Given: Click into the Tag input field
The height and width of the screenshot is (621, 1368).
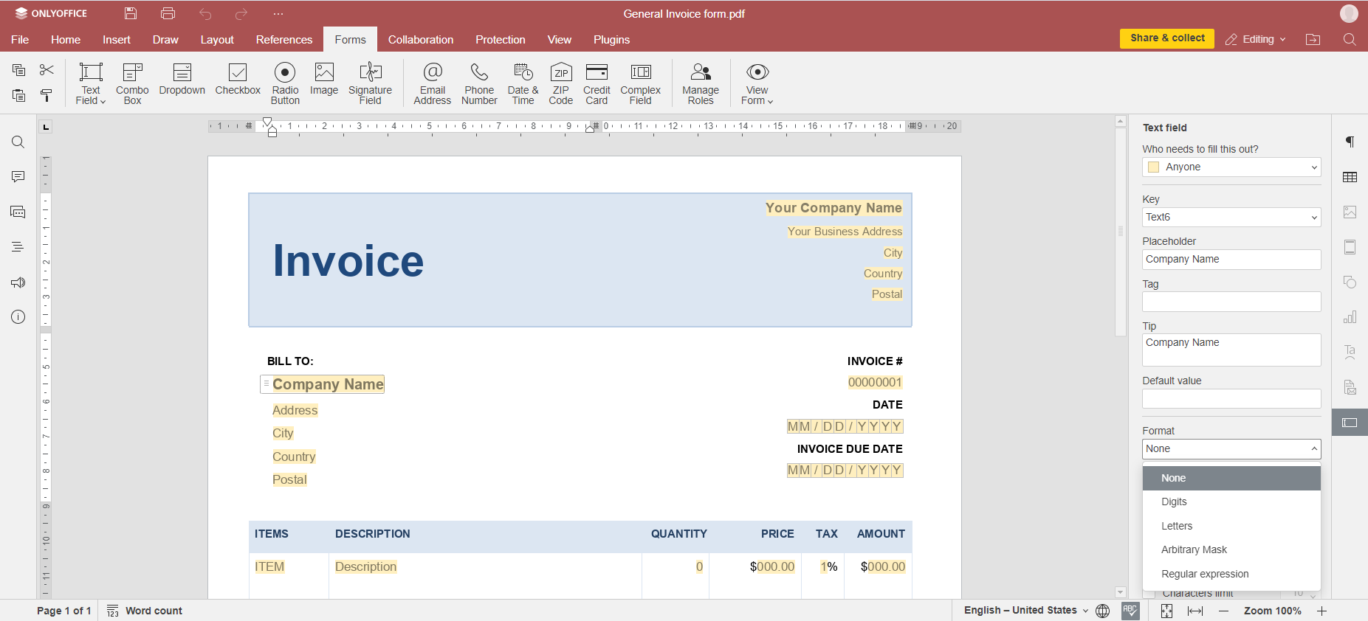Looking at the screenshot, I should [1231, 302].
